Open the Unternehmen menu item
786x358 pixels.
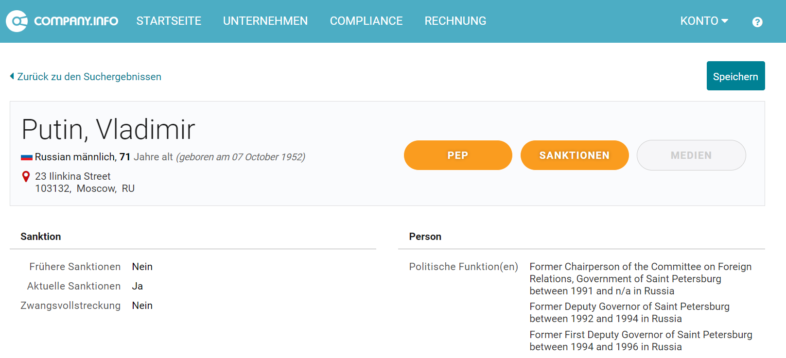coord(265,21)
